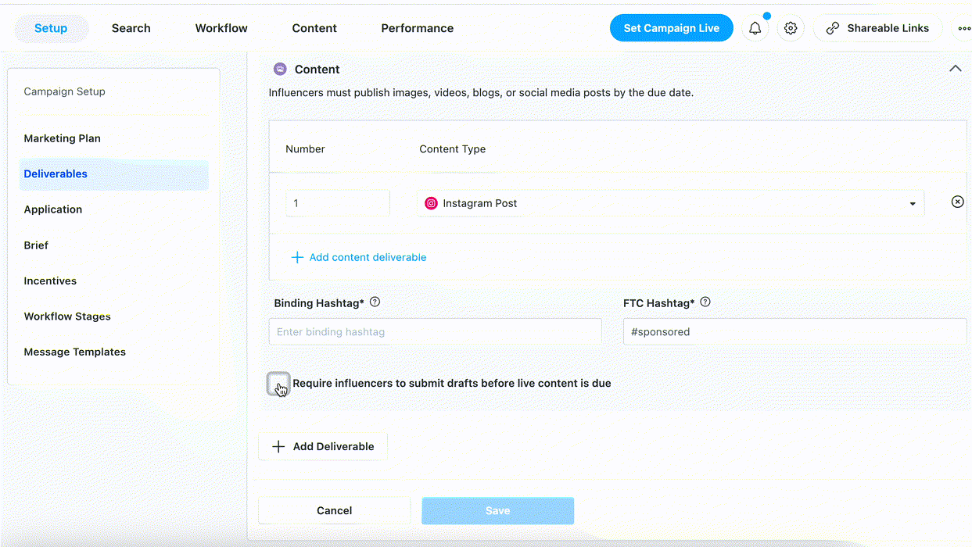Click Add content deliverable link
Image resolution: width=972 pixels, height=547 pixels.
(x=368, y=257)
